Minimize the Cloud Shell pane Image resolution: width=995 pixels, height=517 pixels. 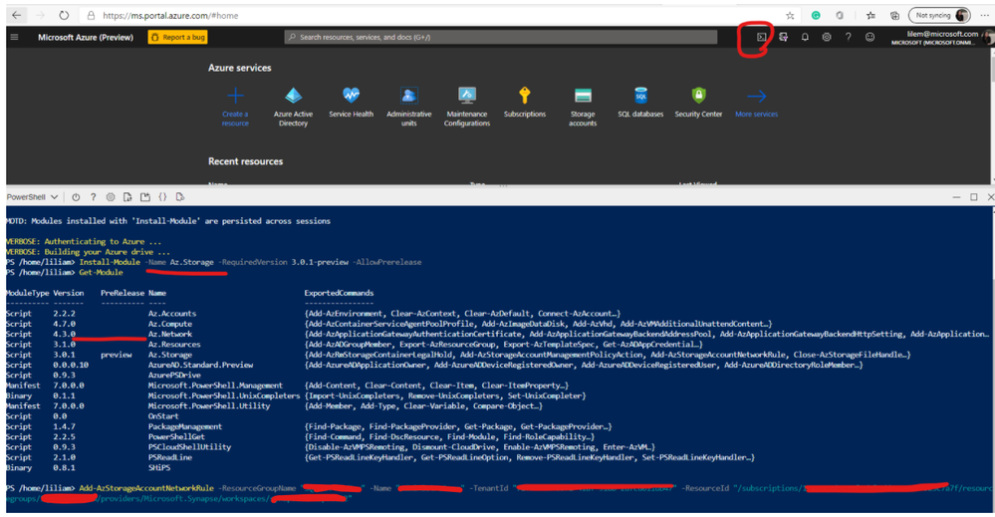[956, 197]
